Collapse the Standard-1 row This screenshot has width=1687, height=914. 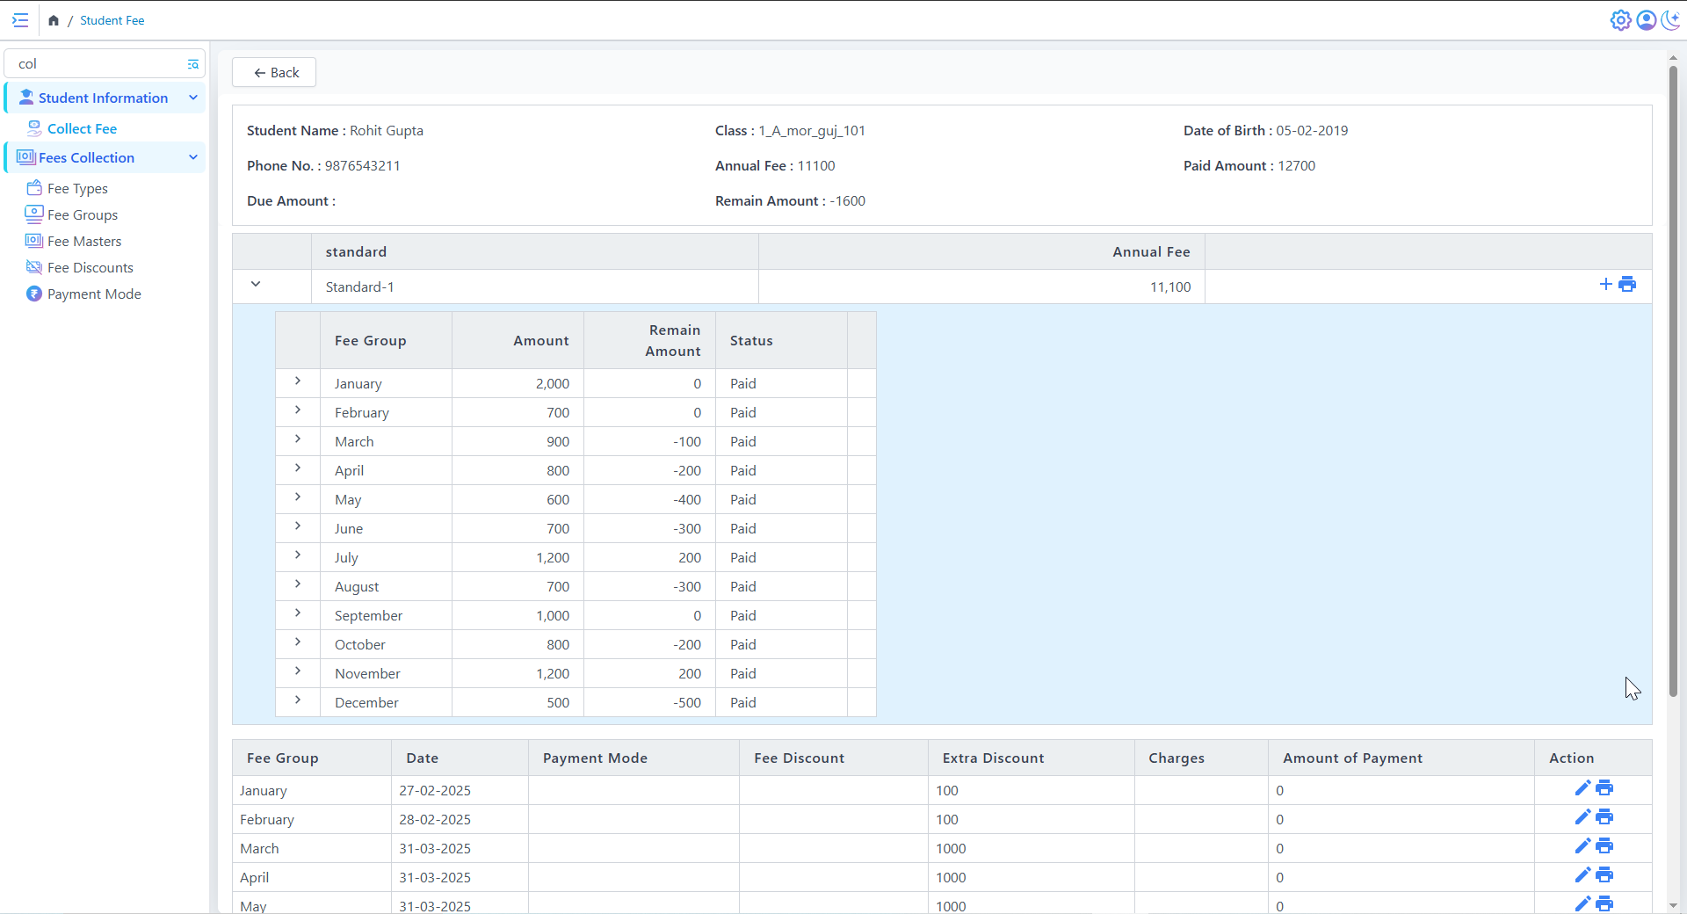[256, 284]
